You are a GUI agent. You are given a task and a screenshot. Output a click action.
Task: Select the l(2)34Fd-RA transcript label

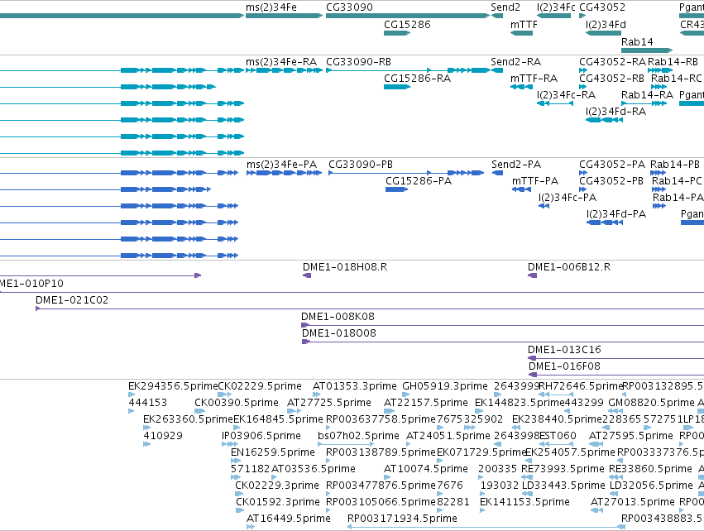[615, 112]
